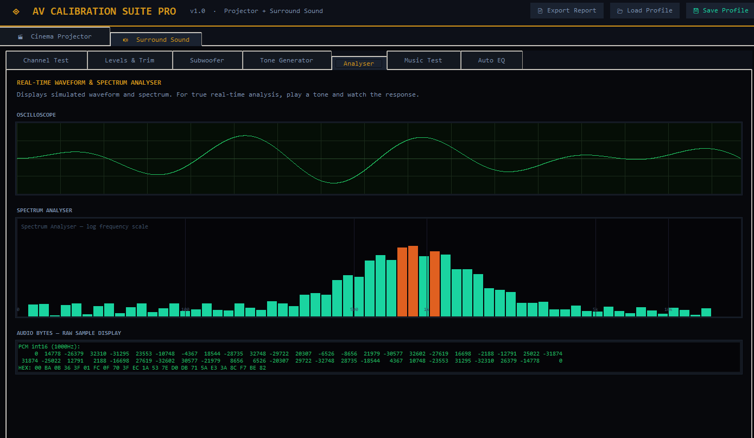Click the floppy disk icon on Save Profile
Image resolution: width=754 pixels, height=438 pixels.
(x=695, y=11)
